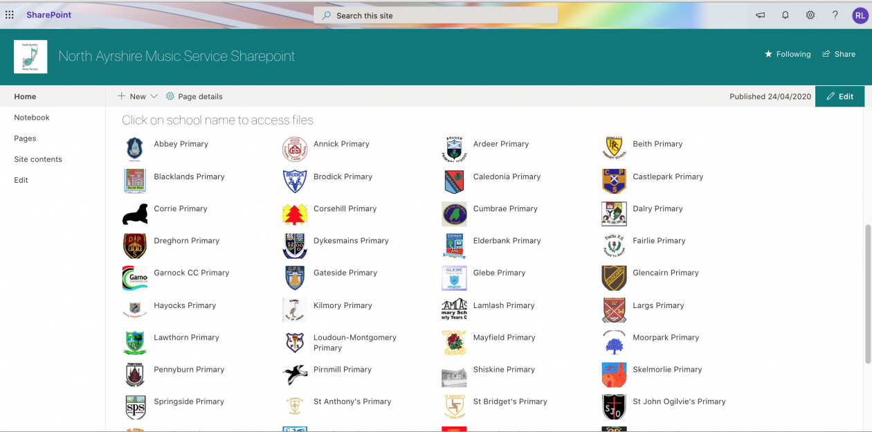Click the North Ayrshire Music Service site logo
The height and width of the screenshot is (432, 872).
pyautogui.click(x=30, y=57)
